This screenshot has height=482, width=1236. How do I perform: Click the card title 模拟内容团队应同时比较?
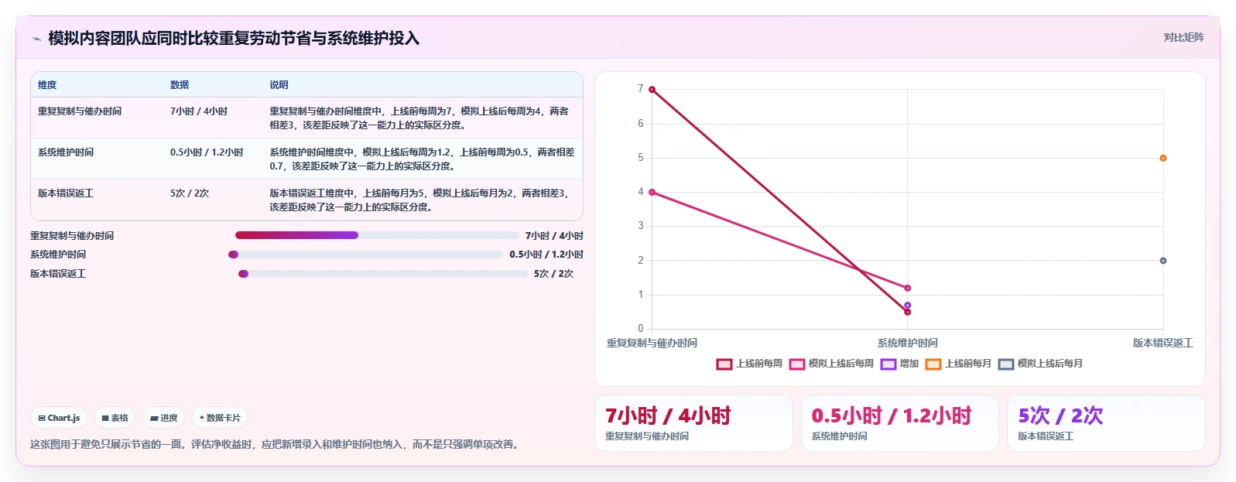click(234, 39)
